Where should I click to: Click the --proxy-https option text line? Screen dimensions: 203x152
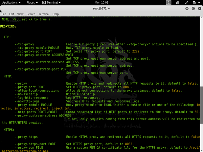26,136
